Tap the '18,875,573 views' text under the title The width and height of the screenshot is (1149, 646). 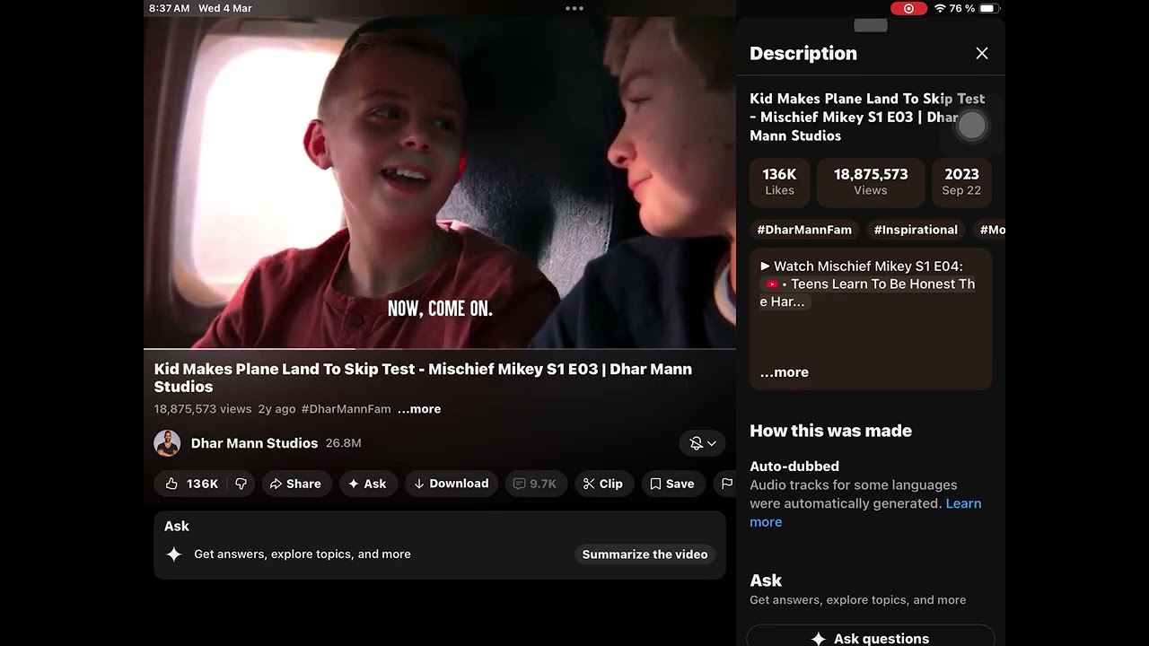tap(203, 409)
